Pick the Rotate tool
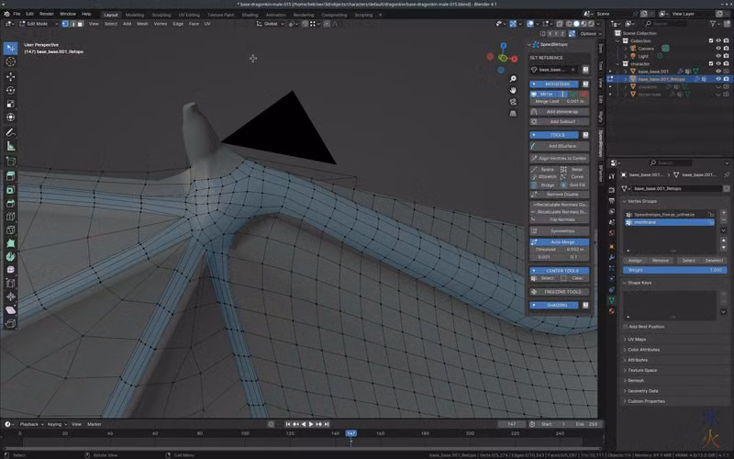The image size is (734, 459). click(10, 90)
